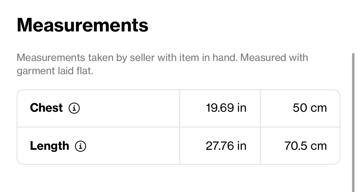Click the 'garment laid flat' text line
This screenshot has width=357, height=192.
click(55, 71)
